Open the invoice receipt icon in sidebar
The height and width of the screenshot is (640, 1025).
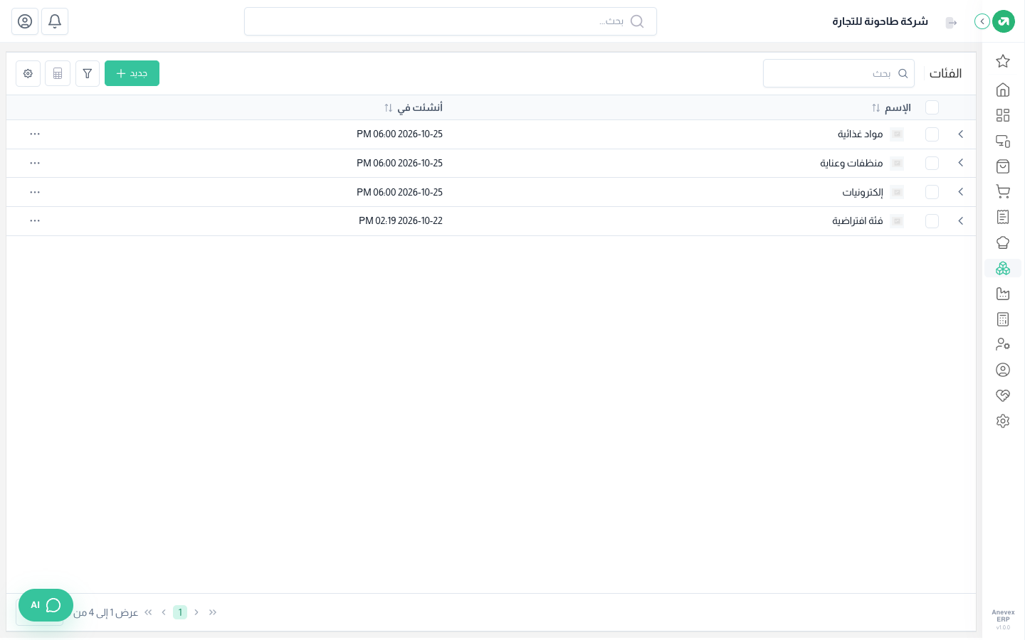1003,217
